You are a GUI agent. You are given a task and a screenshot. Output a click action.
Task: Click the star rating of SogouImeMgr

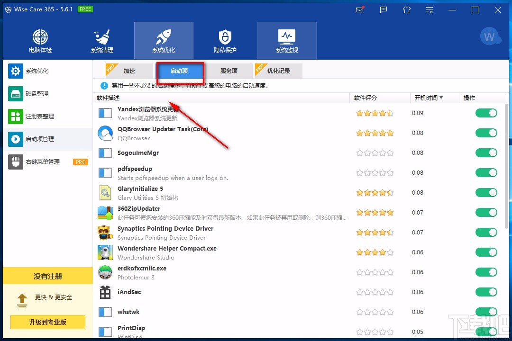point(375,153)
